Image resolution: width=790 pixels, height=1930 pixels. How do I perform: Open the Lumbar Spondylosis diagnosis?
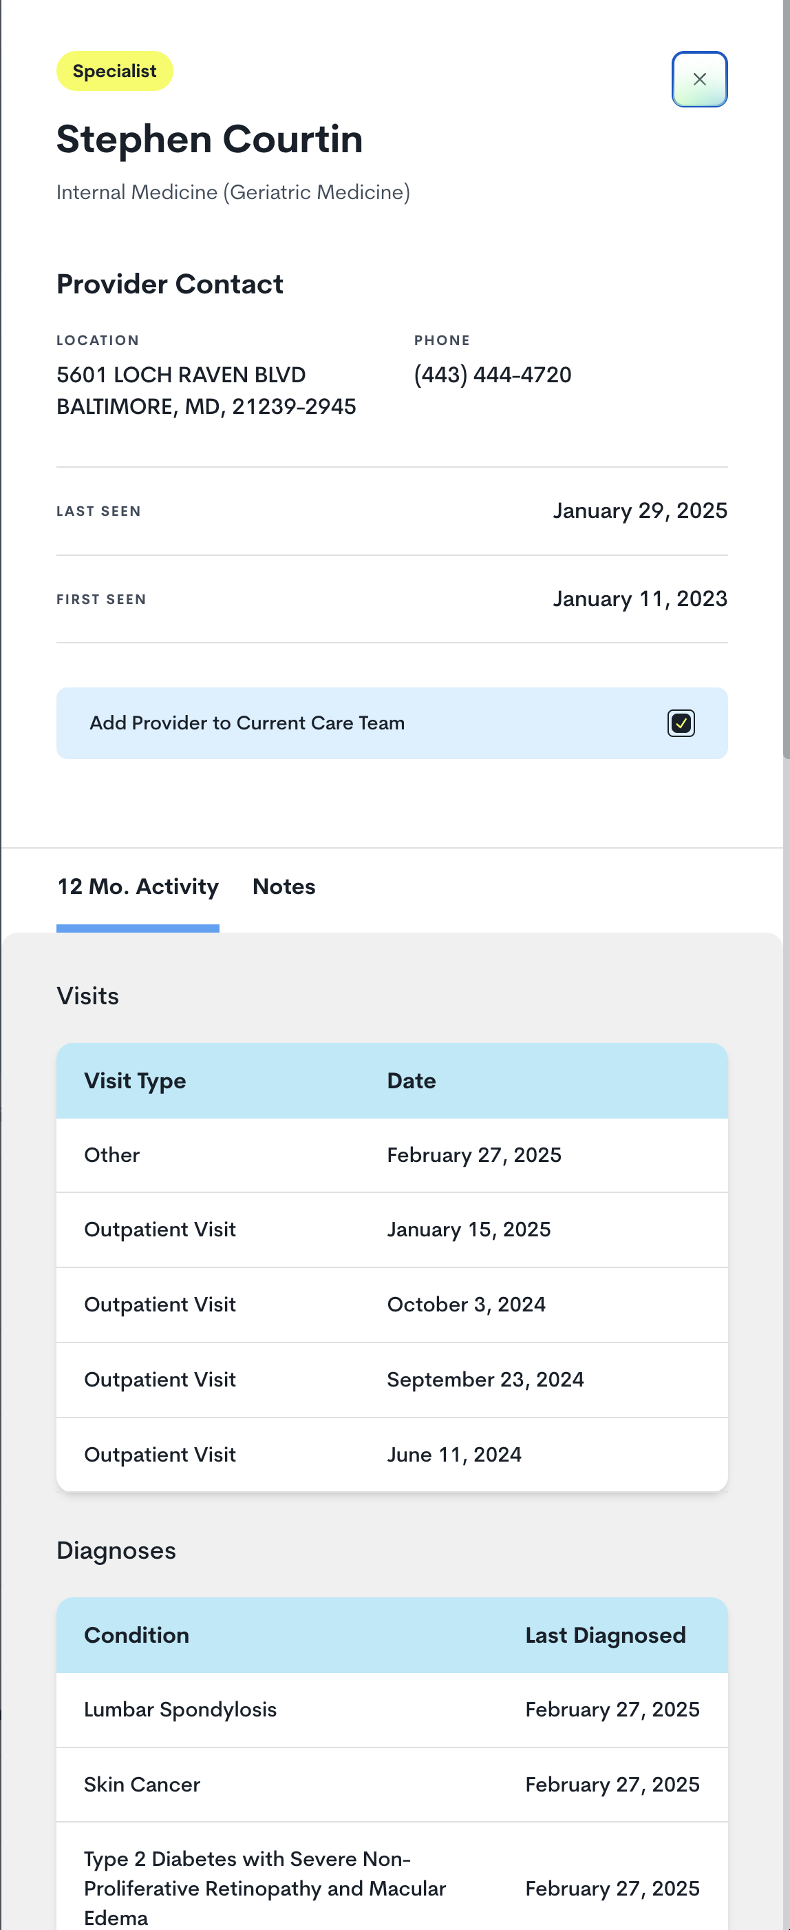point(392,1709)
